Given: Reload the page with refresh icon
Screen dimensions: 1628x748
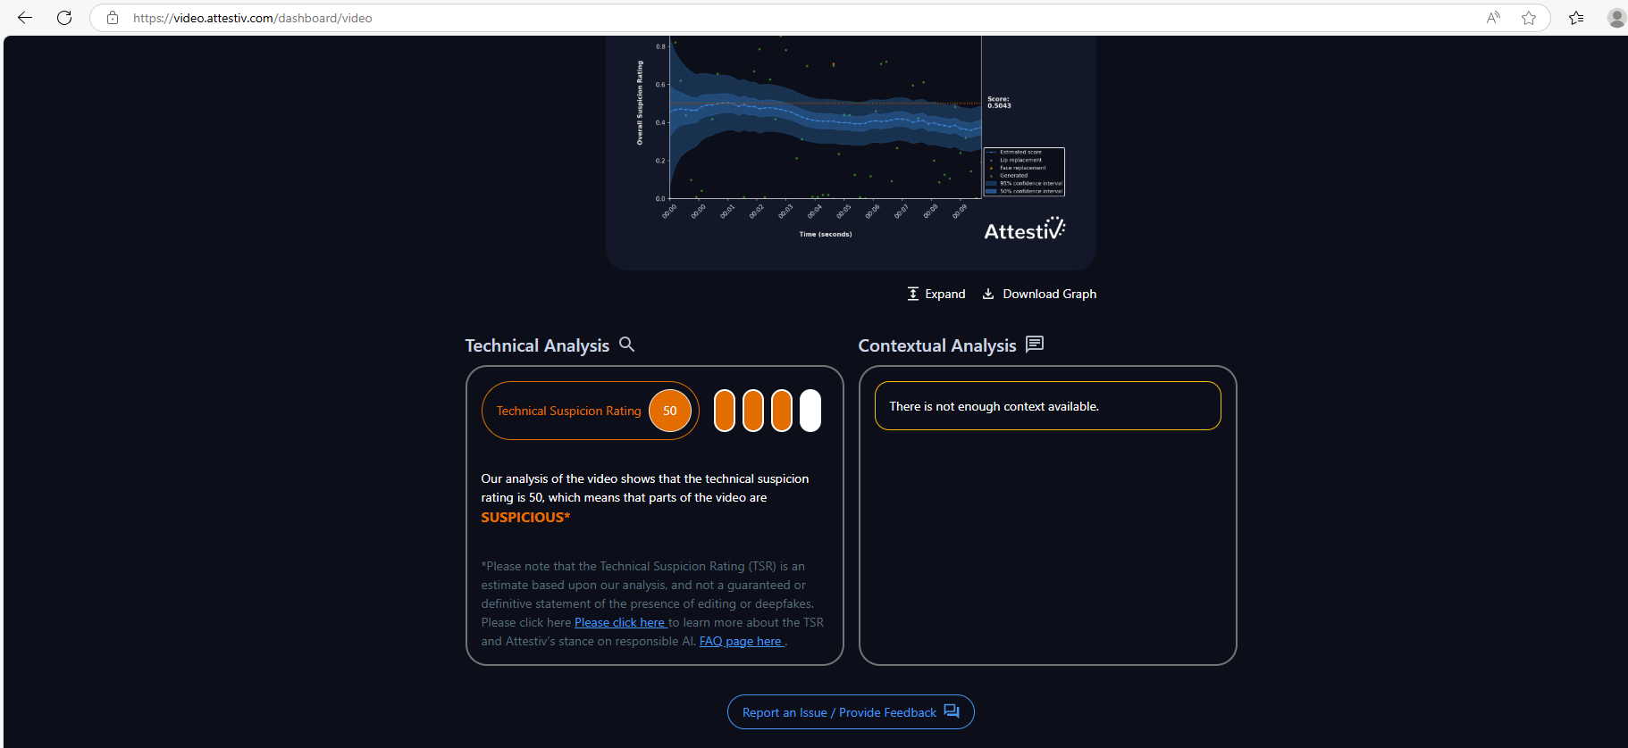Looking at the screenshot, I should pyautogui.click(x=64, y=18).
